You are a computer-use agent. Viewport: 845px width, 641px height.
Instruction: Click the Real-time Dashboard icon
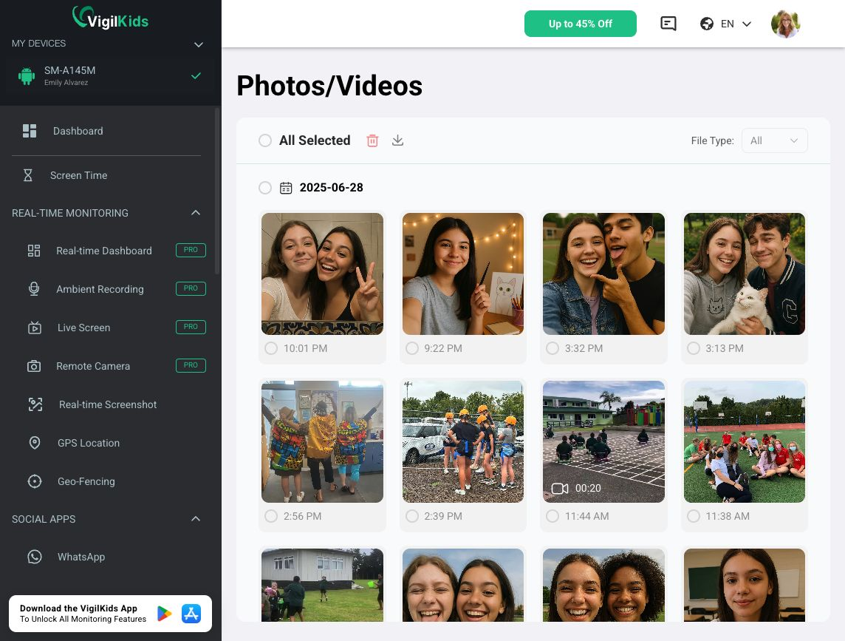34,251
